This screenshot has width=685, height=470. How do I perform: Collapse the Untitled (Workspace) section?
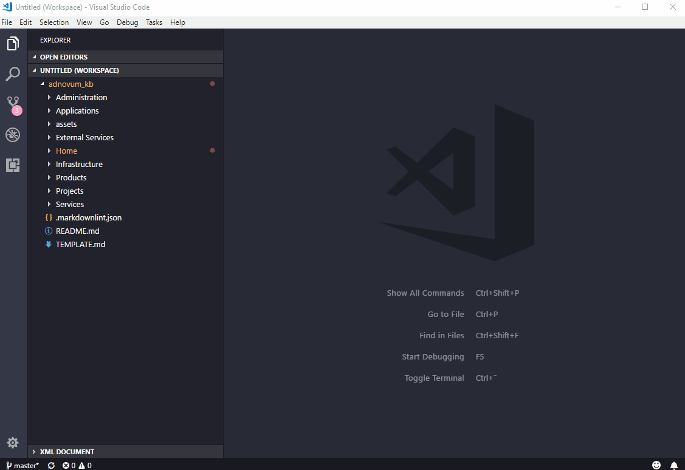[126, 70]
